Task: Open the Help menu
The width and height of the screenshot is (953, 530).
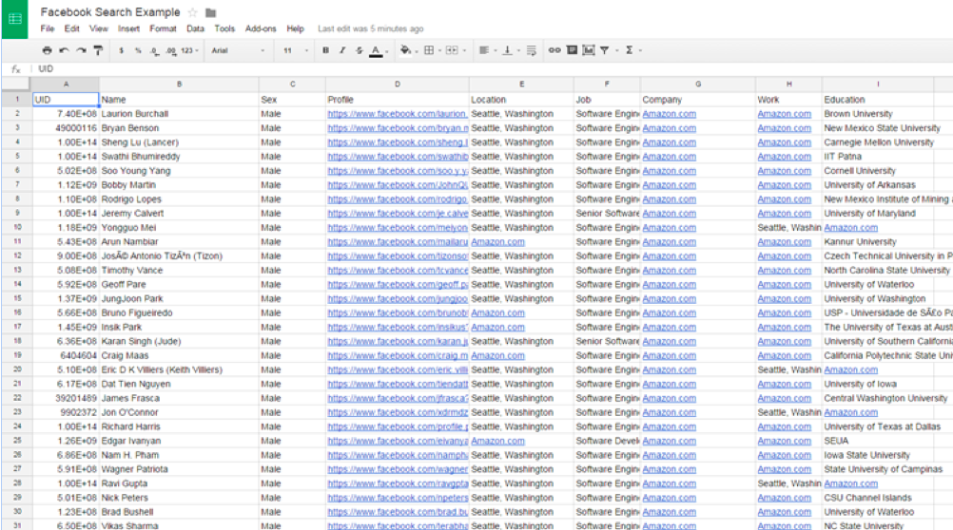Action: [296, 28]
